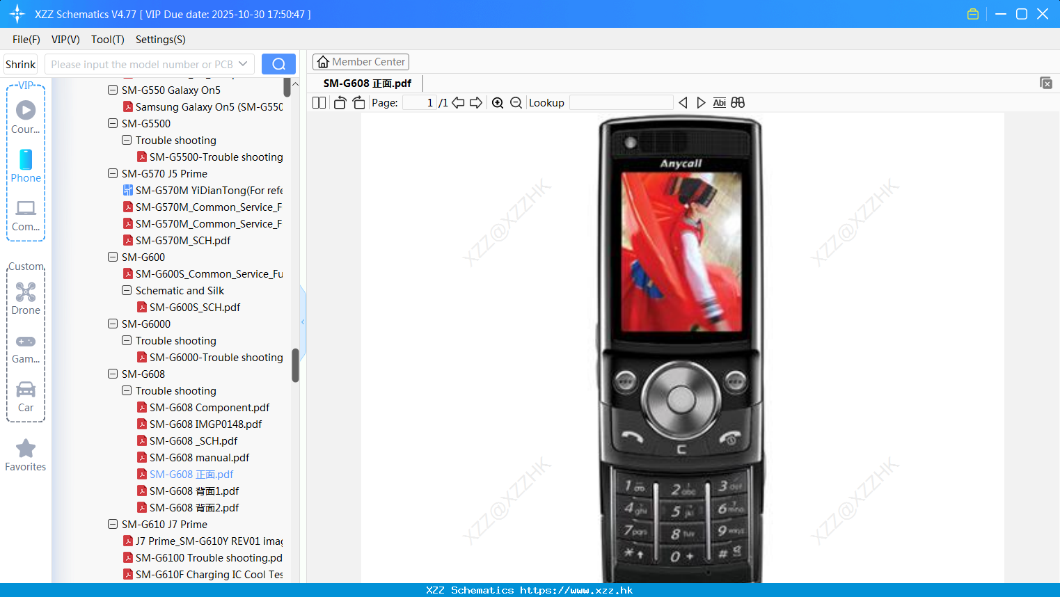The height and width of the screenshot is (597, 1060).
Task: Toggle the two-page view icon
Action: [319, 102]
